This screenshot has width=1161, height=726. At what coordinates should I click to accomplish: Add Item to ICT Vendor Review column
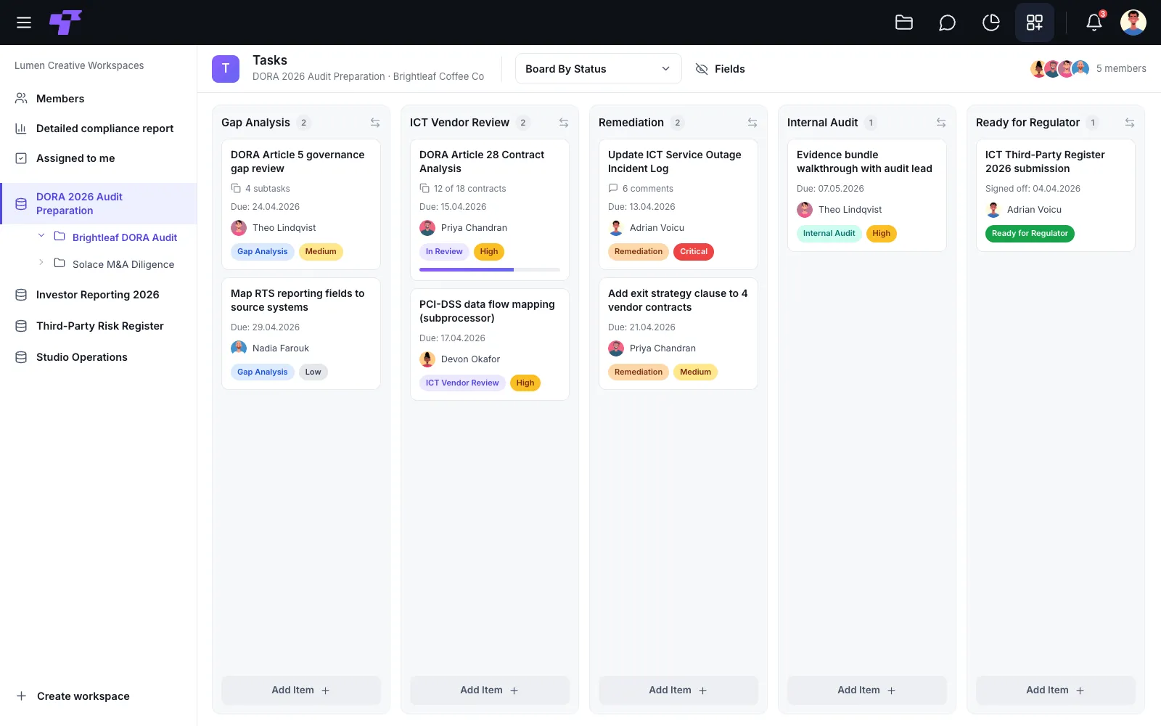tap(490, 690)
